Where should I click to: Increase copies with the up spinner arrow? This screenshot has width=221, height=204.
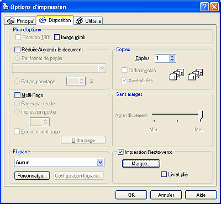tap(172, 57)
